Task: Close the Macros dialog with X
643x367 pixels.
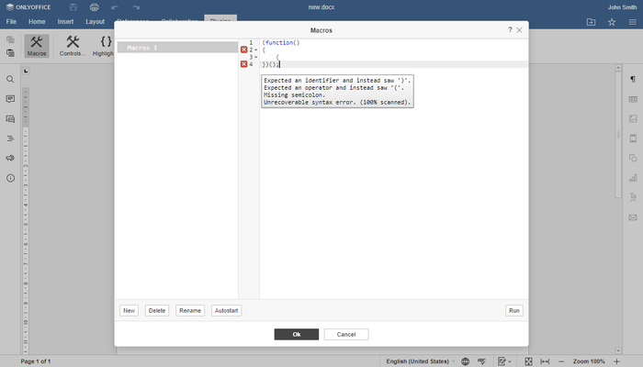Action: tap(519, 30)
